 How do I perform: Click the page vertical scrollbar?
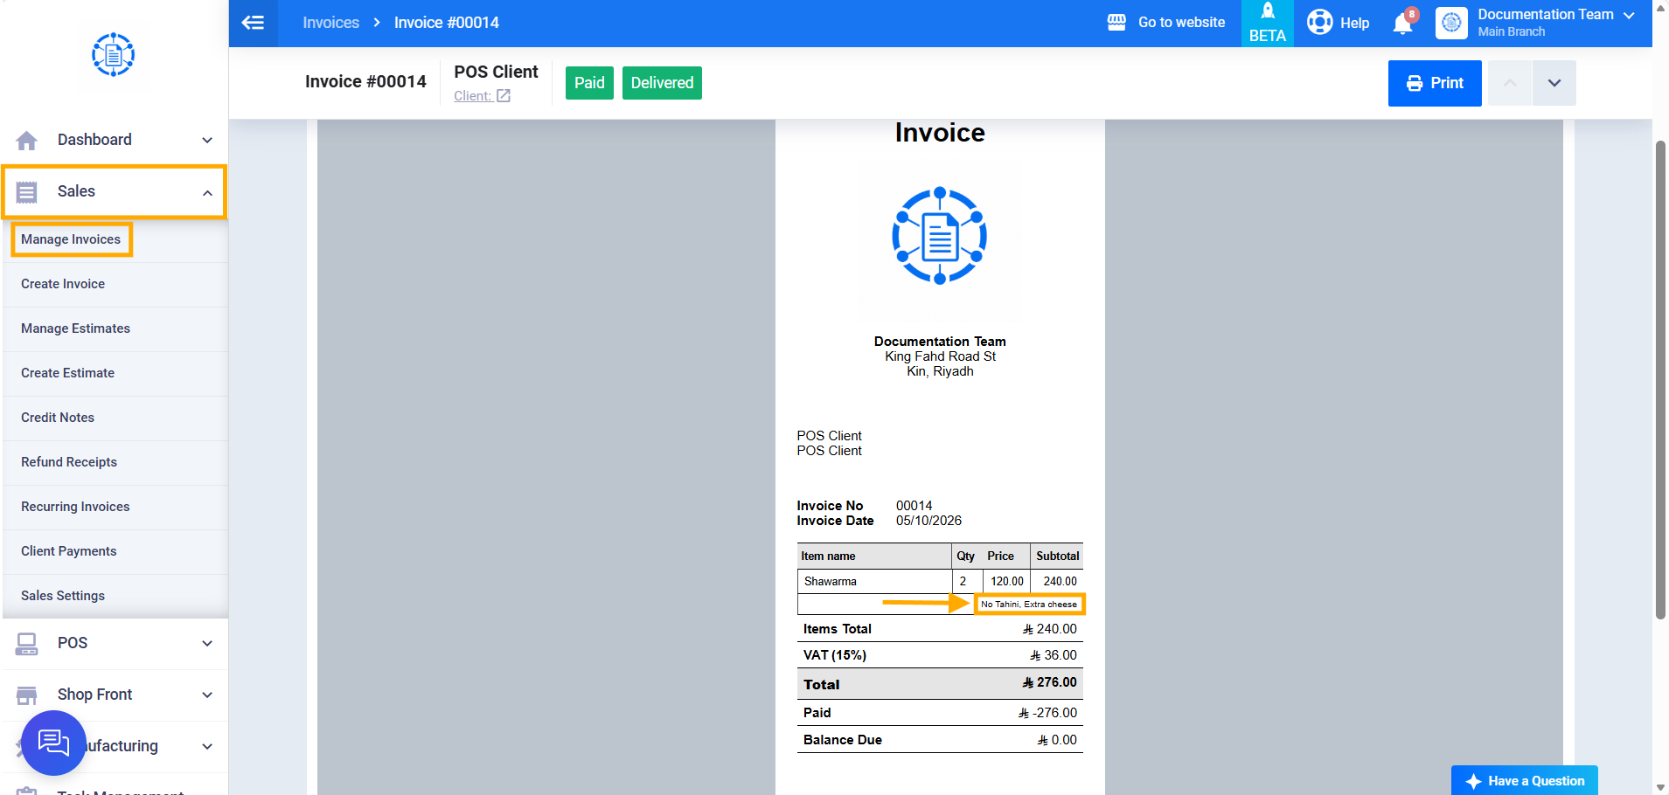click(x=1660, y=379)
